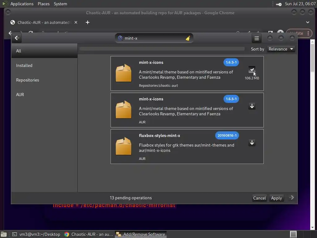This screenshot has width=317, height=238.
Task: Close the Chaotic-AUR Chrome tab
Action: point(76,22)
